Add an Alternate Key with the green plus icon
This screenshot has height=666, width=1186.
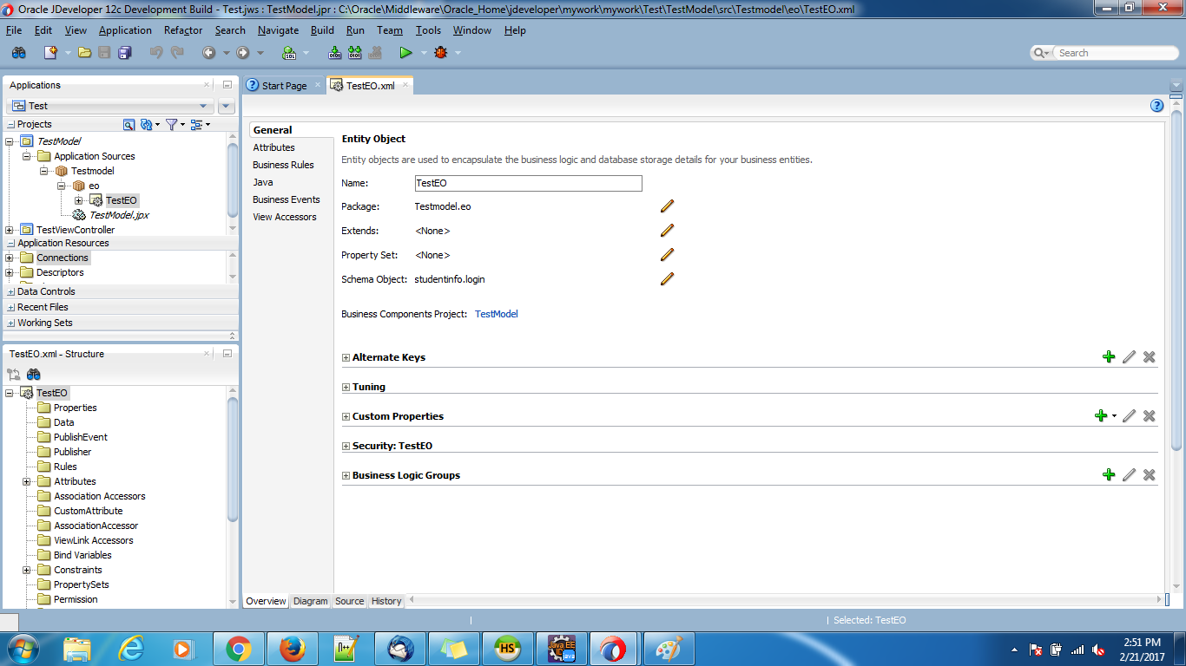click(x=1109, y=356)
